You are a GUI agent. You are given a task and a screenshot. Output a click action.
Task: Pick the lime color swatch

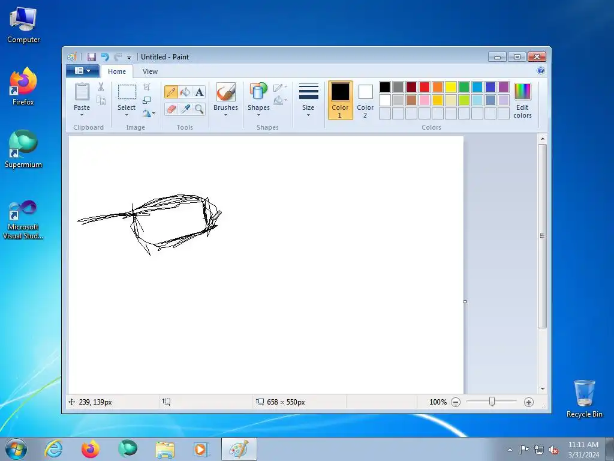pos(464,100)
